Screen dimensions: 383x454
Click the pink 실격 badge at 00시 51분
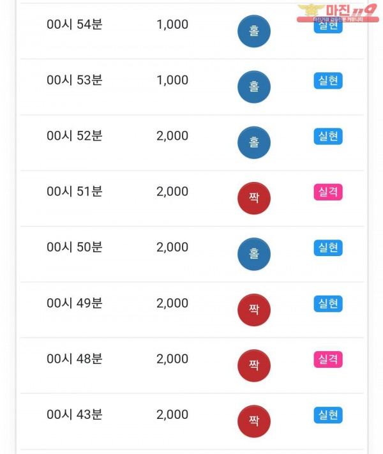tap(328, 192)
